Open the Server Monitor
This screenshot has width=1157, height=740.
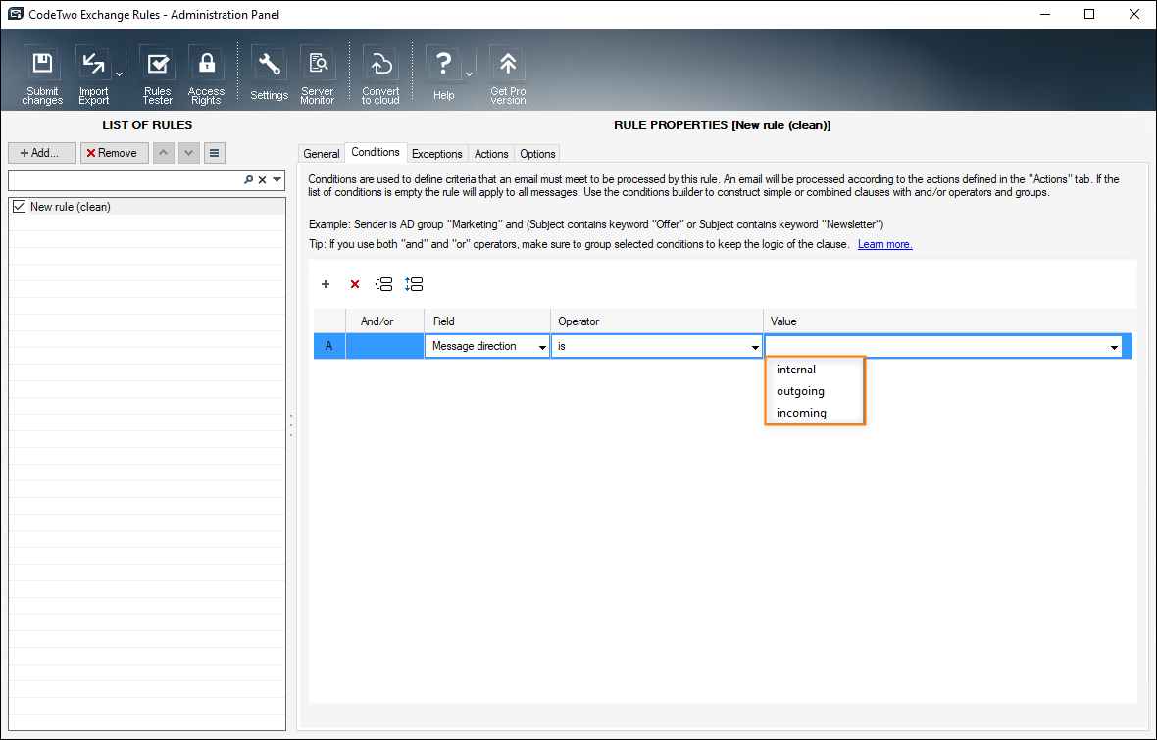[318, 74]
